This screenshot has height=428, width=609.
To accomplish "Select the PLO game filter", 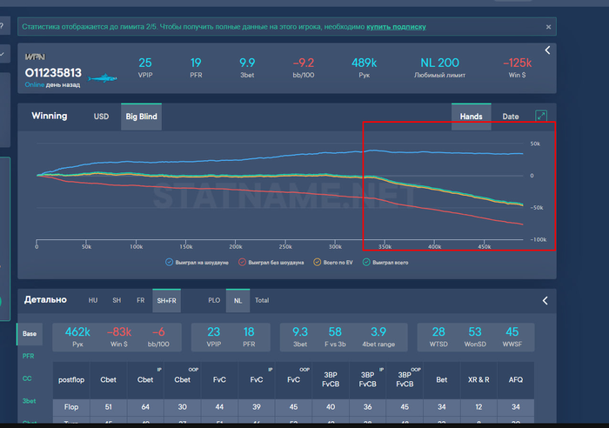I will pyautogui.click(x=214, y=300).
